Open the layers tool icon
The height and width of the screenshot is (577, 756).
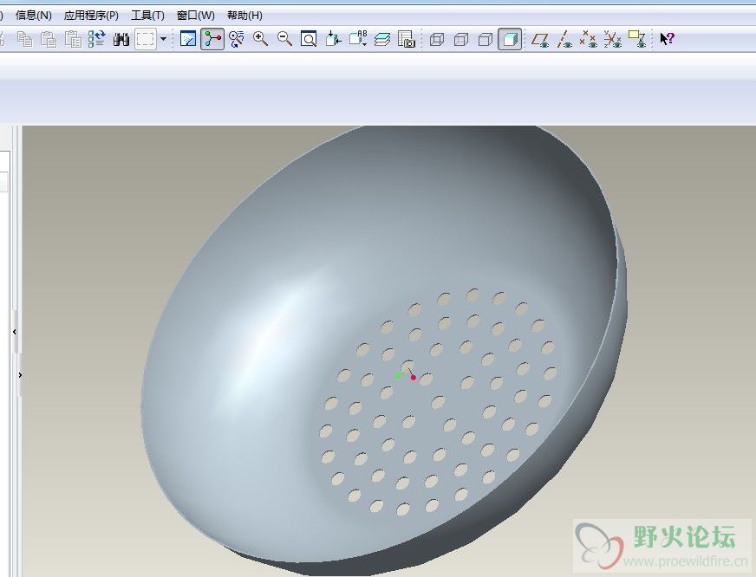tap(382, 39)
